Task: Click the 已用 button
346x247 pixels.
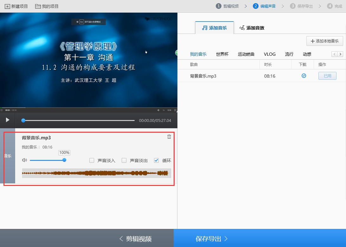Action: (327, 76)
